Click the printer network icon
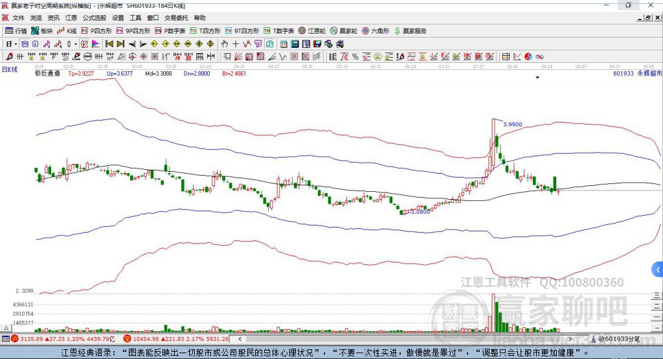This screenshot has width=663, height=359. click(x=339, y=44)
